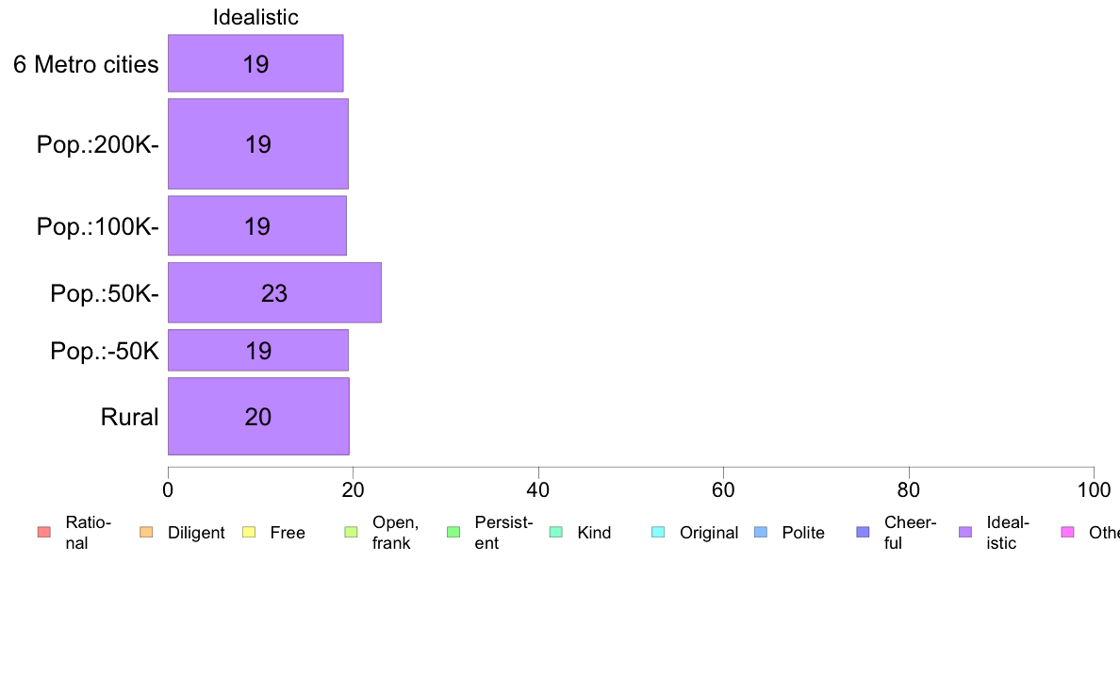Click the Pop.:100K- row label
Image resolution: width=1120 pixels, height=694 pixels.
98,226
